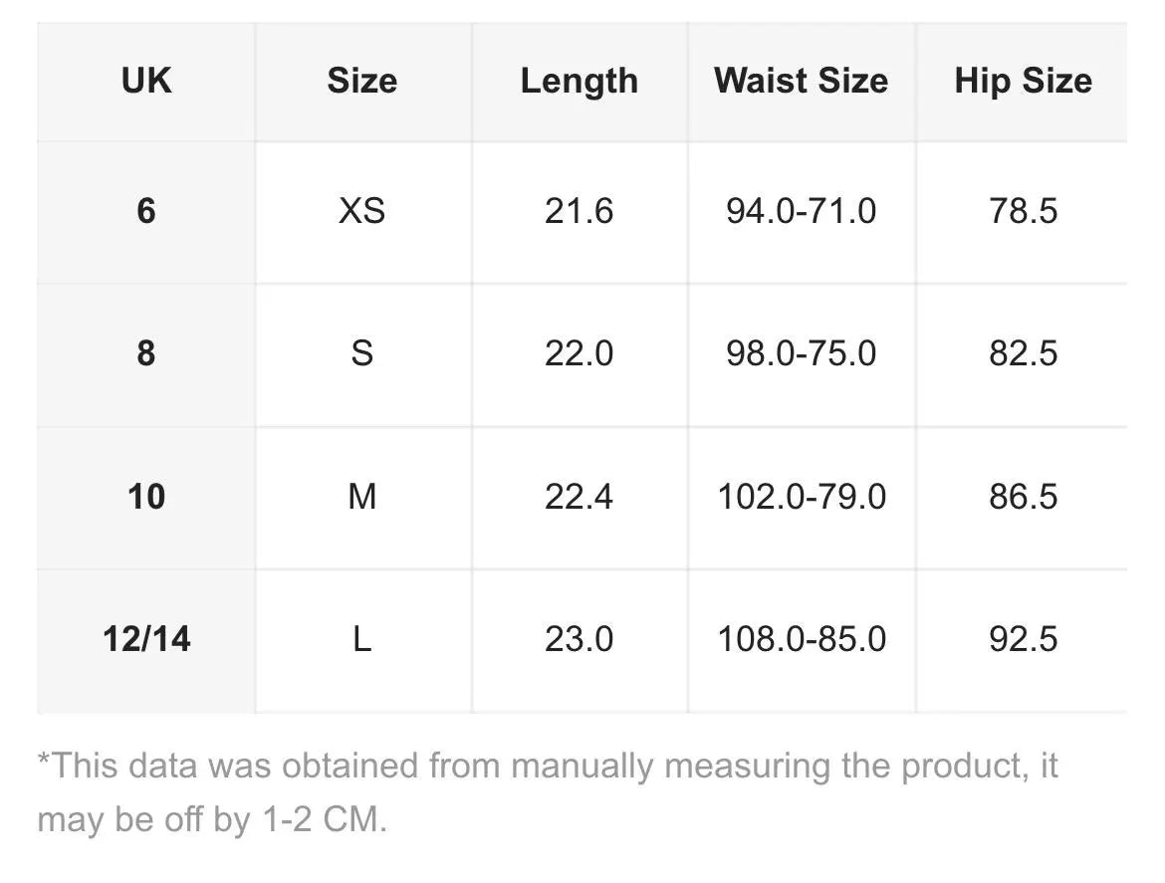Select the UK 12/14 row label
This screenshot has height=883, width=1165.
pyautogui.click(x=146, y=638)
